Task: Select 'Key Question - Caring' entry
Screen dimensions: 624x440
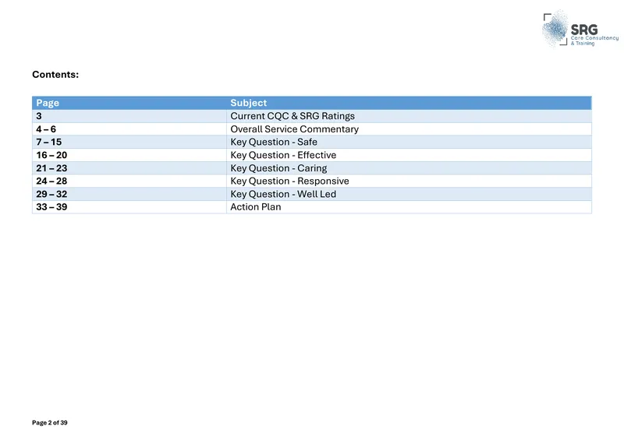Action: pyautogui.click(x=278, y=168)
